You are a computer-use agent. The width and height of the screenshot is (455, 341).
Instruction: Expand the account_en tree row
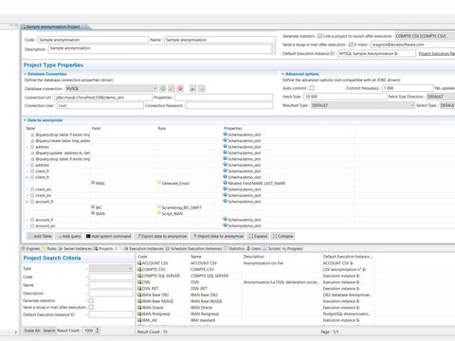(x=27, y=225)
